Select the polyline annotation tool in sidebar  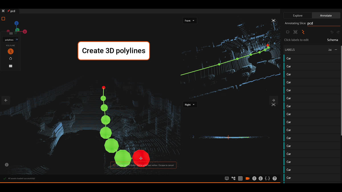click(x=303, y=32)
